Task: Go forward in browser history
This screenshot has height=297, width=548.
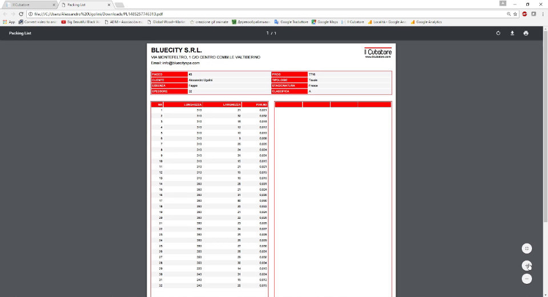Action: pyautogui.click(x=13, y=14)
